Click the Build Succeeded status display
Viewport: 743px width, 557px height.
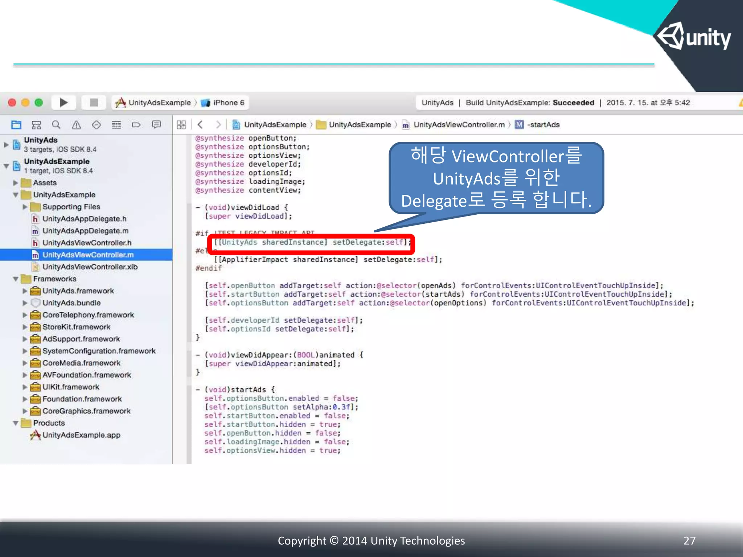pyautogui.click(x=555, y=103)
